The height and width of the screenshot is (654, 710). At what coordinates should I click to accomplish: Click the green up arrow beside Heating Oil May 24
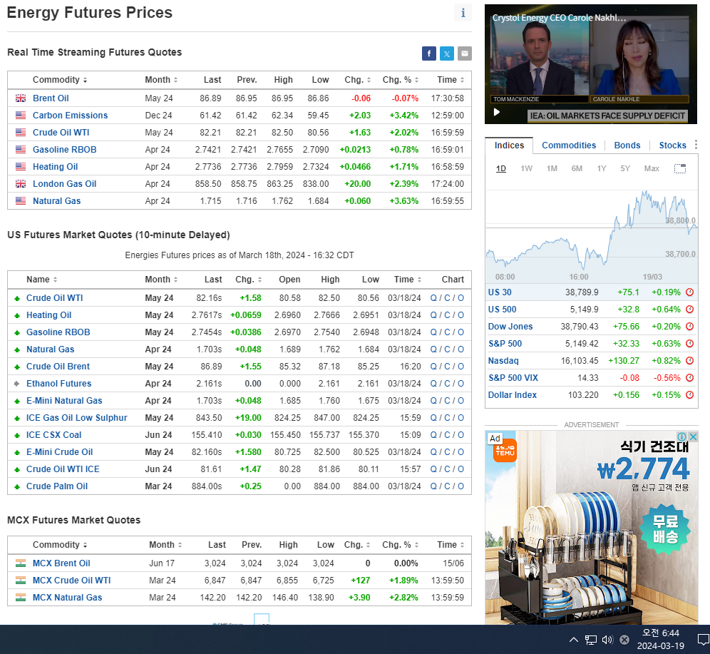click(x=17, y=316)
